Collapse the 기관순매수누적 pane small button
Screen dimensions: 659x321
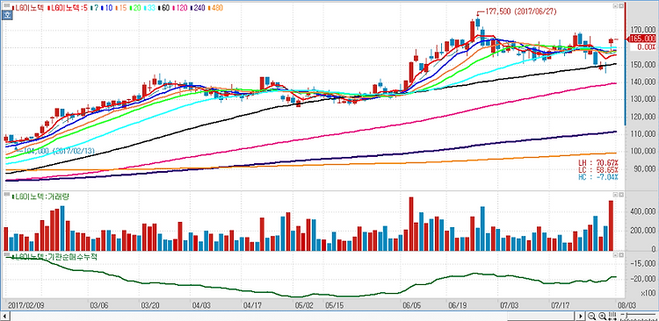[614, 255]
